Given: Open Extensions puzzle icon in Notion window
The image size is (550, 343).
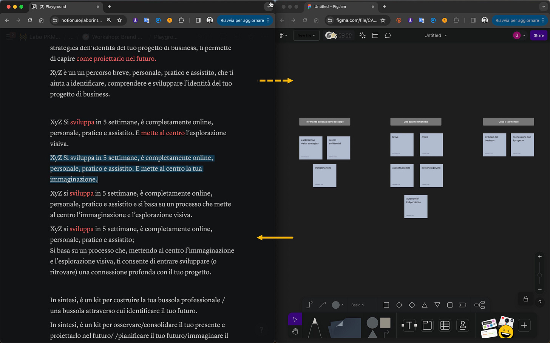Looking at the screenshot, I should coord(181,20).
